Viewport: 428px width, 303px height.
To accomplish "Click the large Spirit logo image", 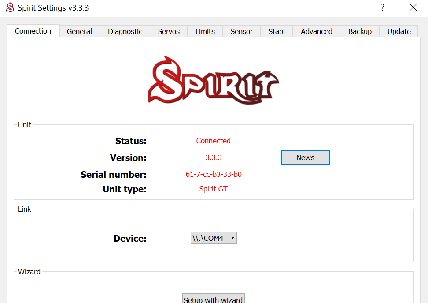I will [213, 81].
